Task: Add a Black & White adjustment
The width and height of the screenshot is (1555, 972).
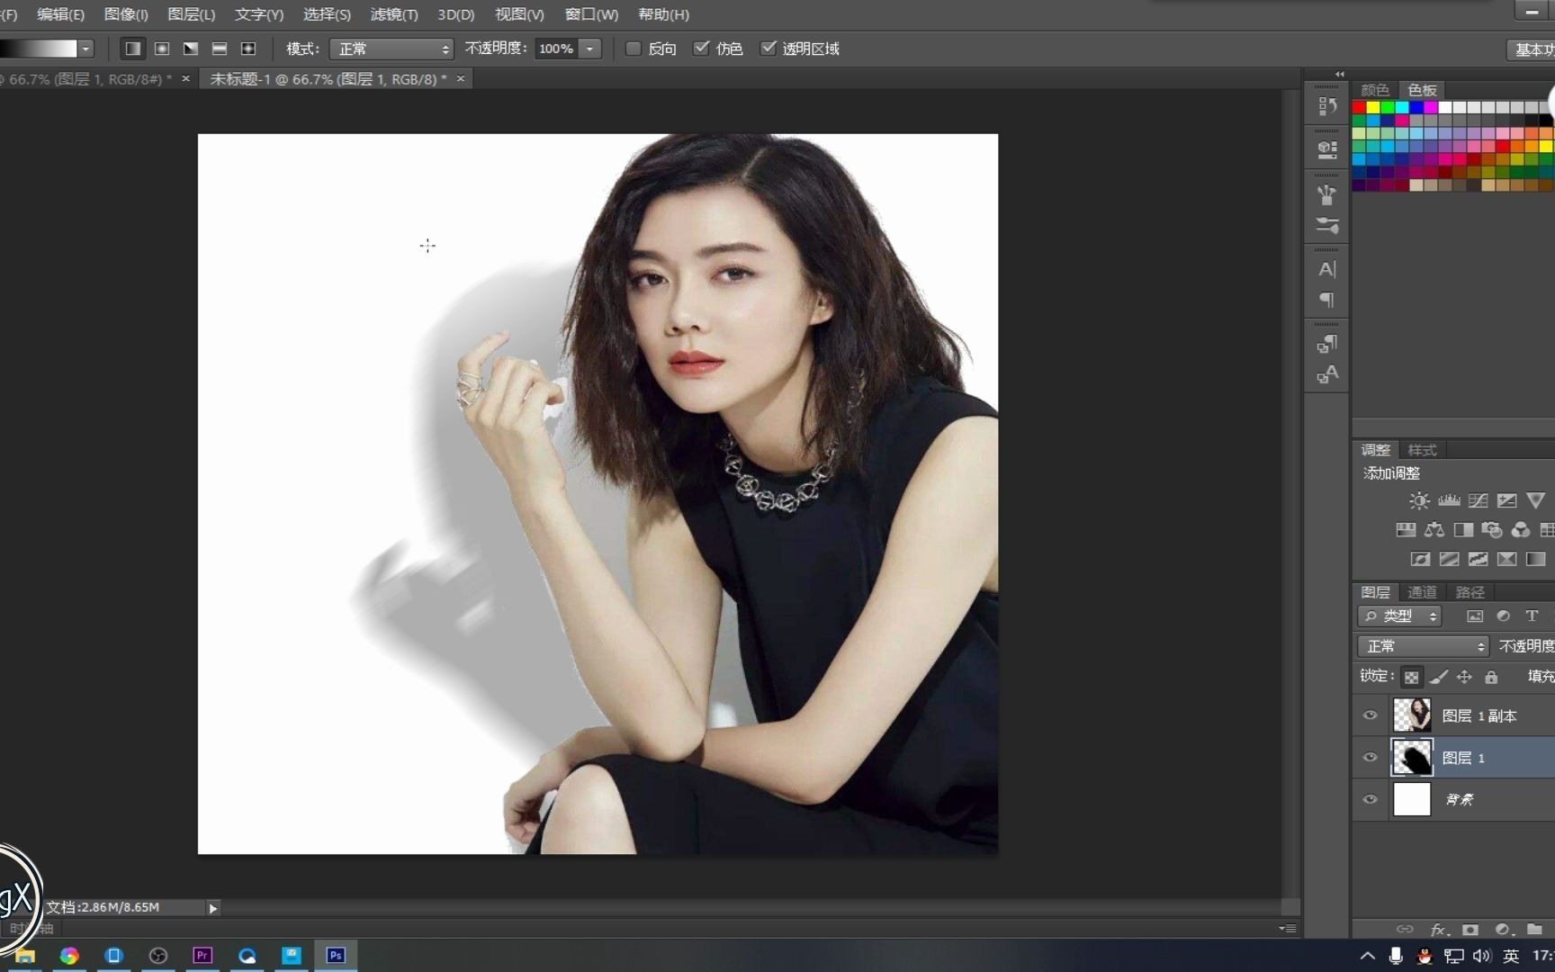Action: (1463, 530)
